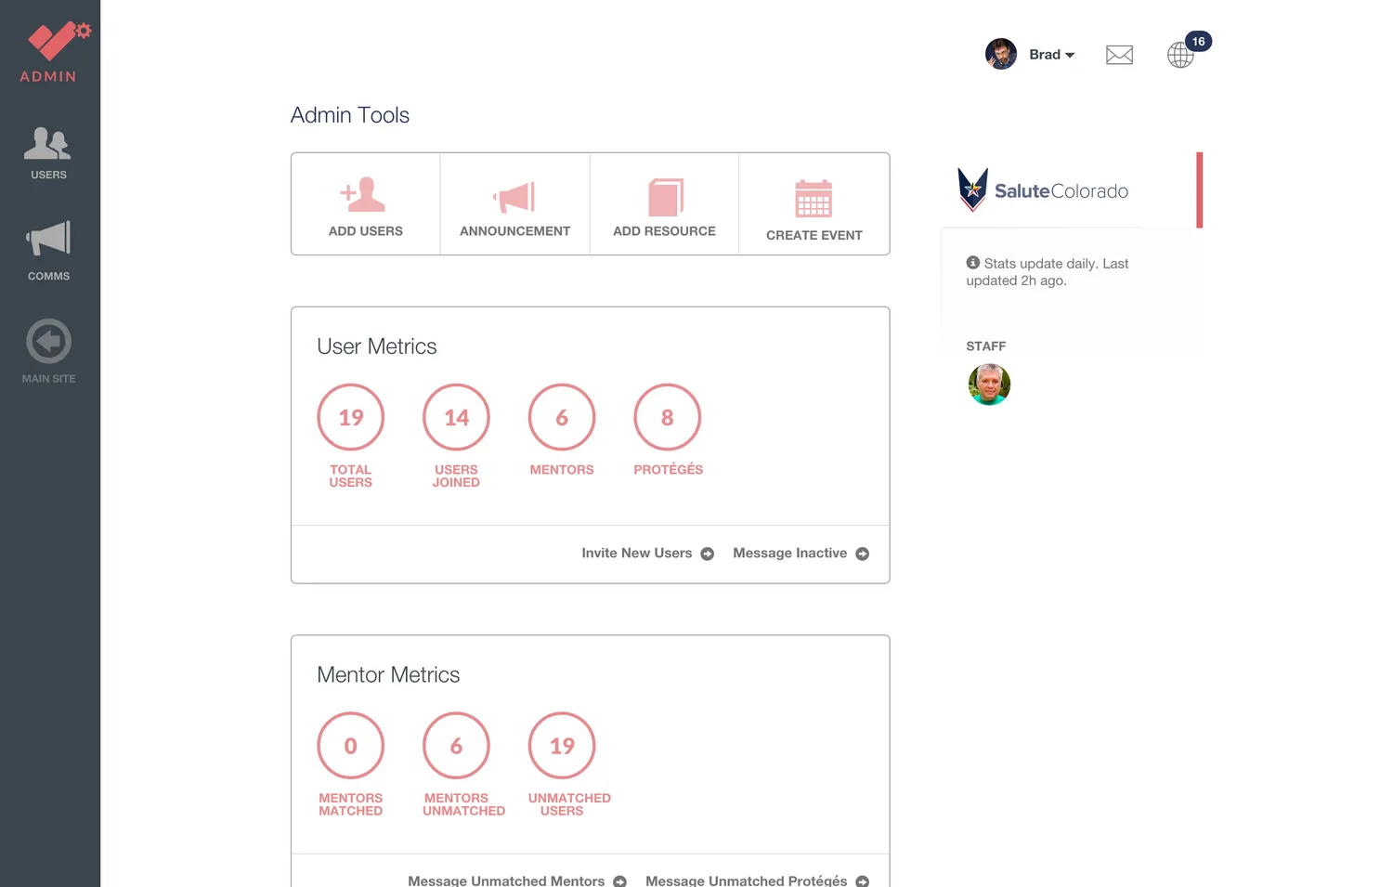1393x887 pixels.
Task: Open the mail envelope inbox icon
Action: [1119, 55]
